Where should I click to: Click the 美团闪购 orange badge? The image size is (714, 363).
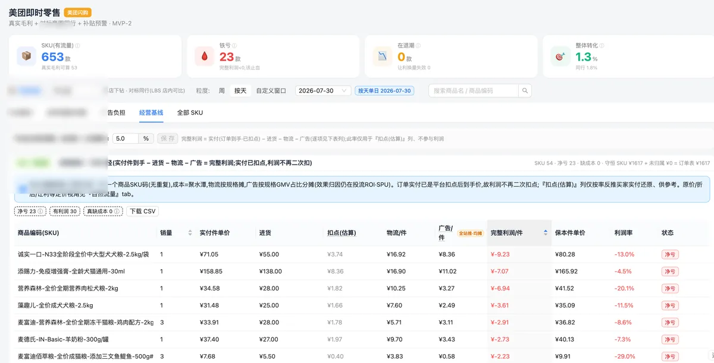(x=78, y=12)
